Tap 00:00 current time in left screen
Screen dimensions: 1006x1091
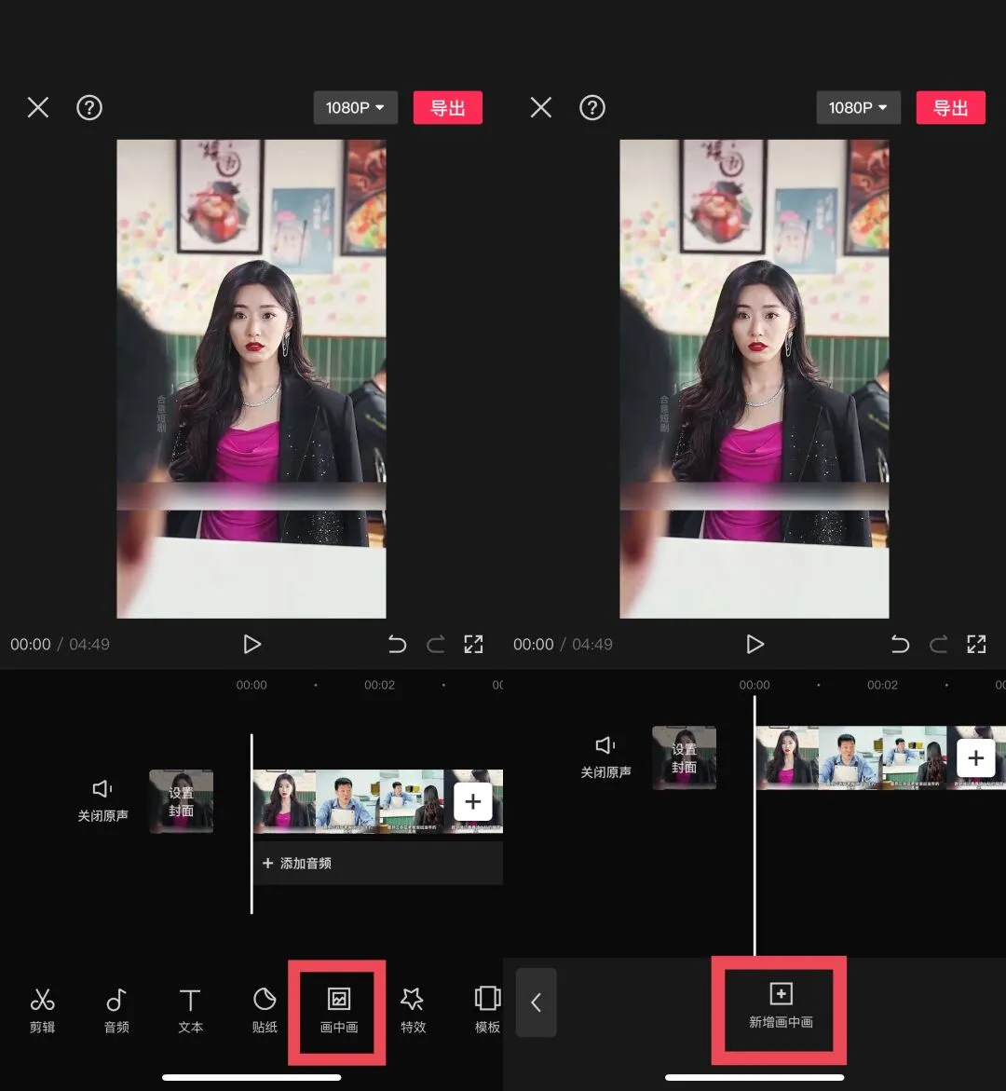click(31, 645)
